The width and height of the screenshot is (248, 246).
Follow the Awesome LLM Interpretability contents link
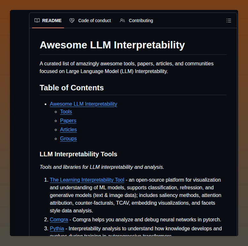point(83,104)
